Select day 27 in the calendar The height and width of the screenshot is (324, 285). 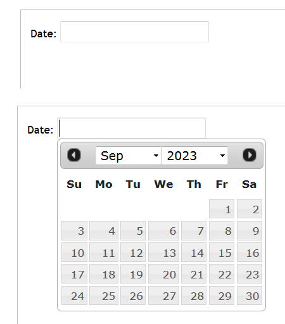coord(163,296)
